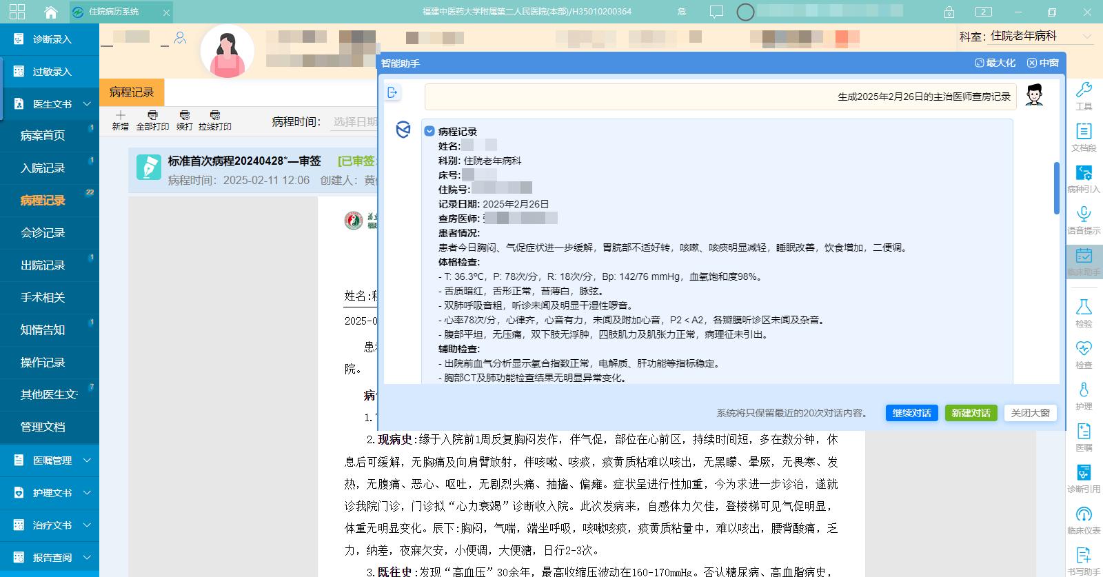Screen dimensions: 1103x577
Task: Click the 继续对话 button
Action: point(911,413)
